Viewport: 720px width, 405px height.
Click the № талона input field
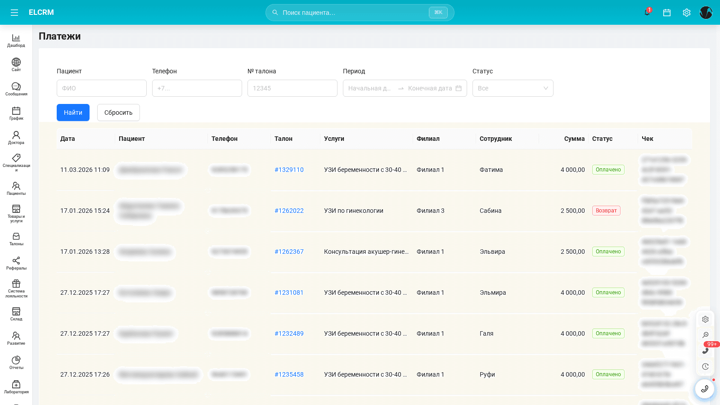(x=292, y=88)
